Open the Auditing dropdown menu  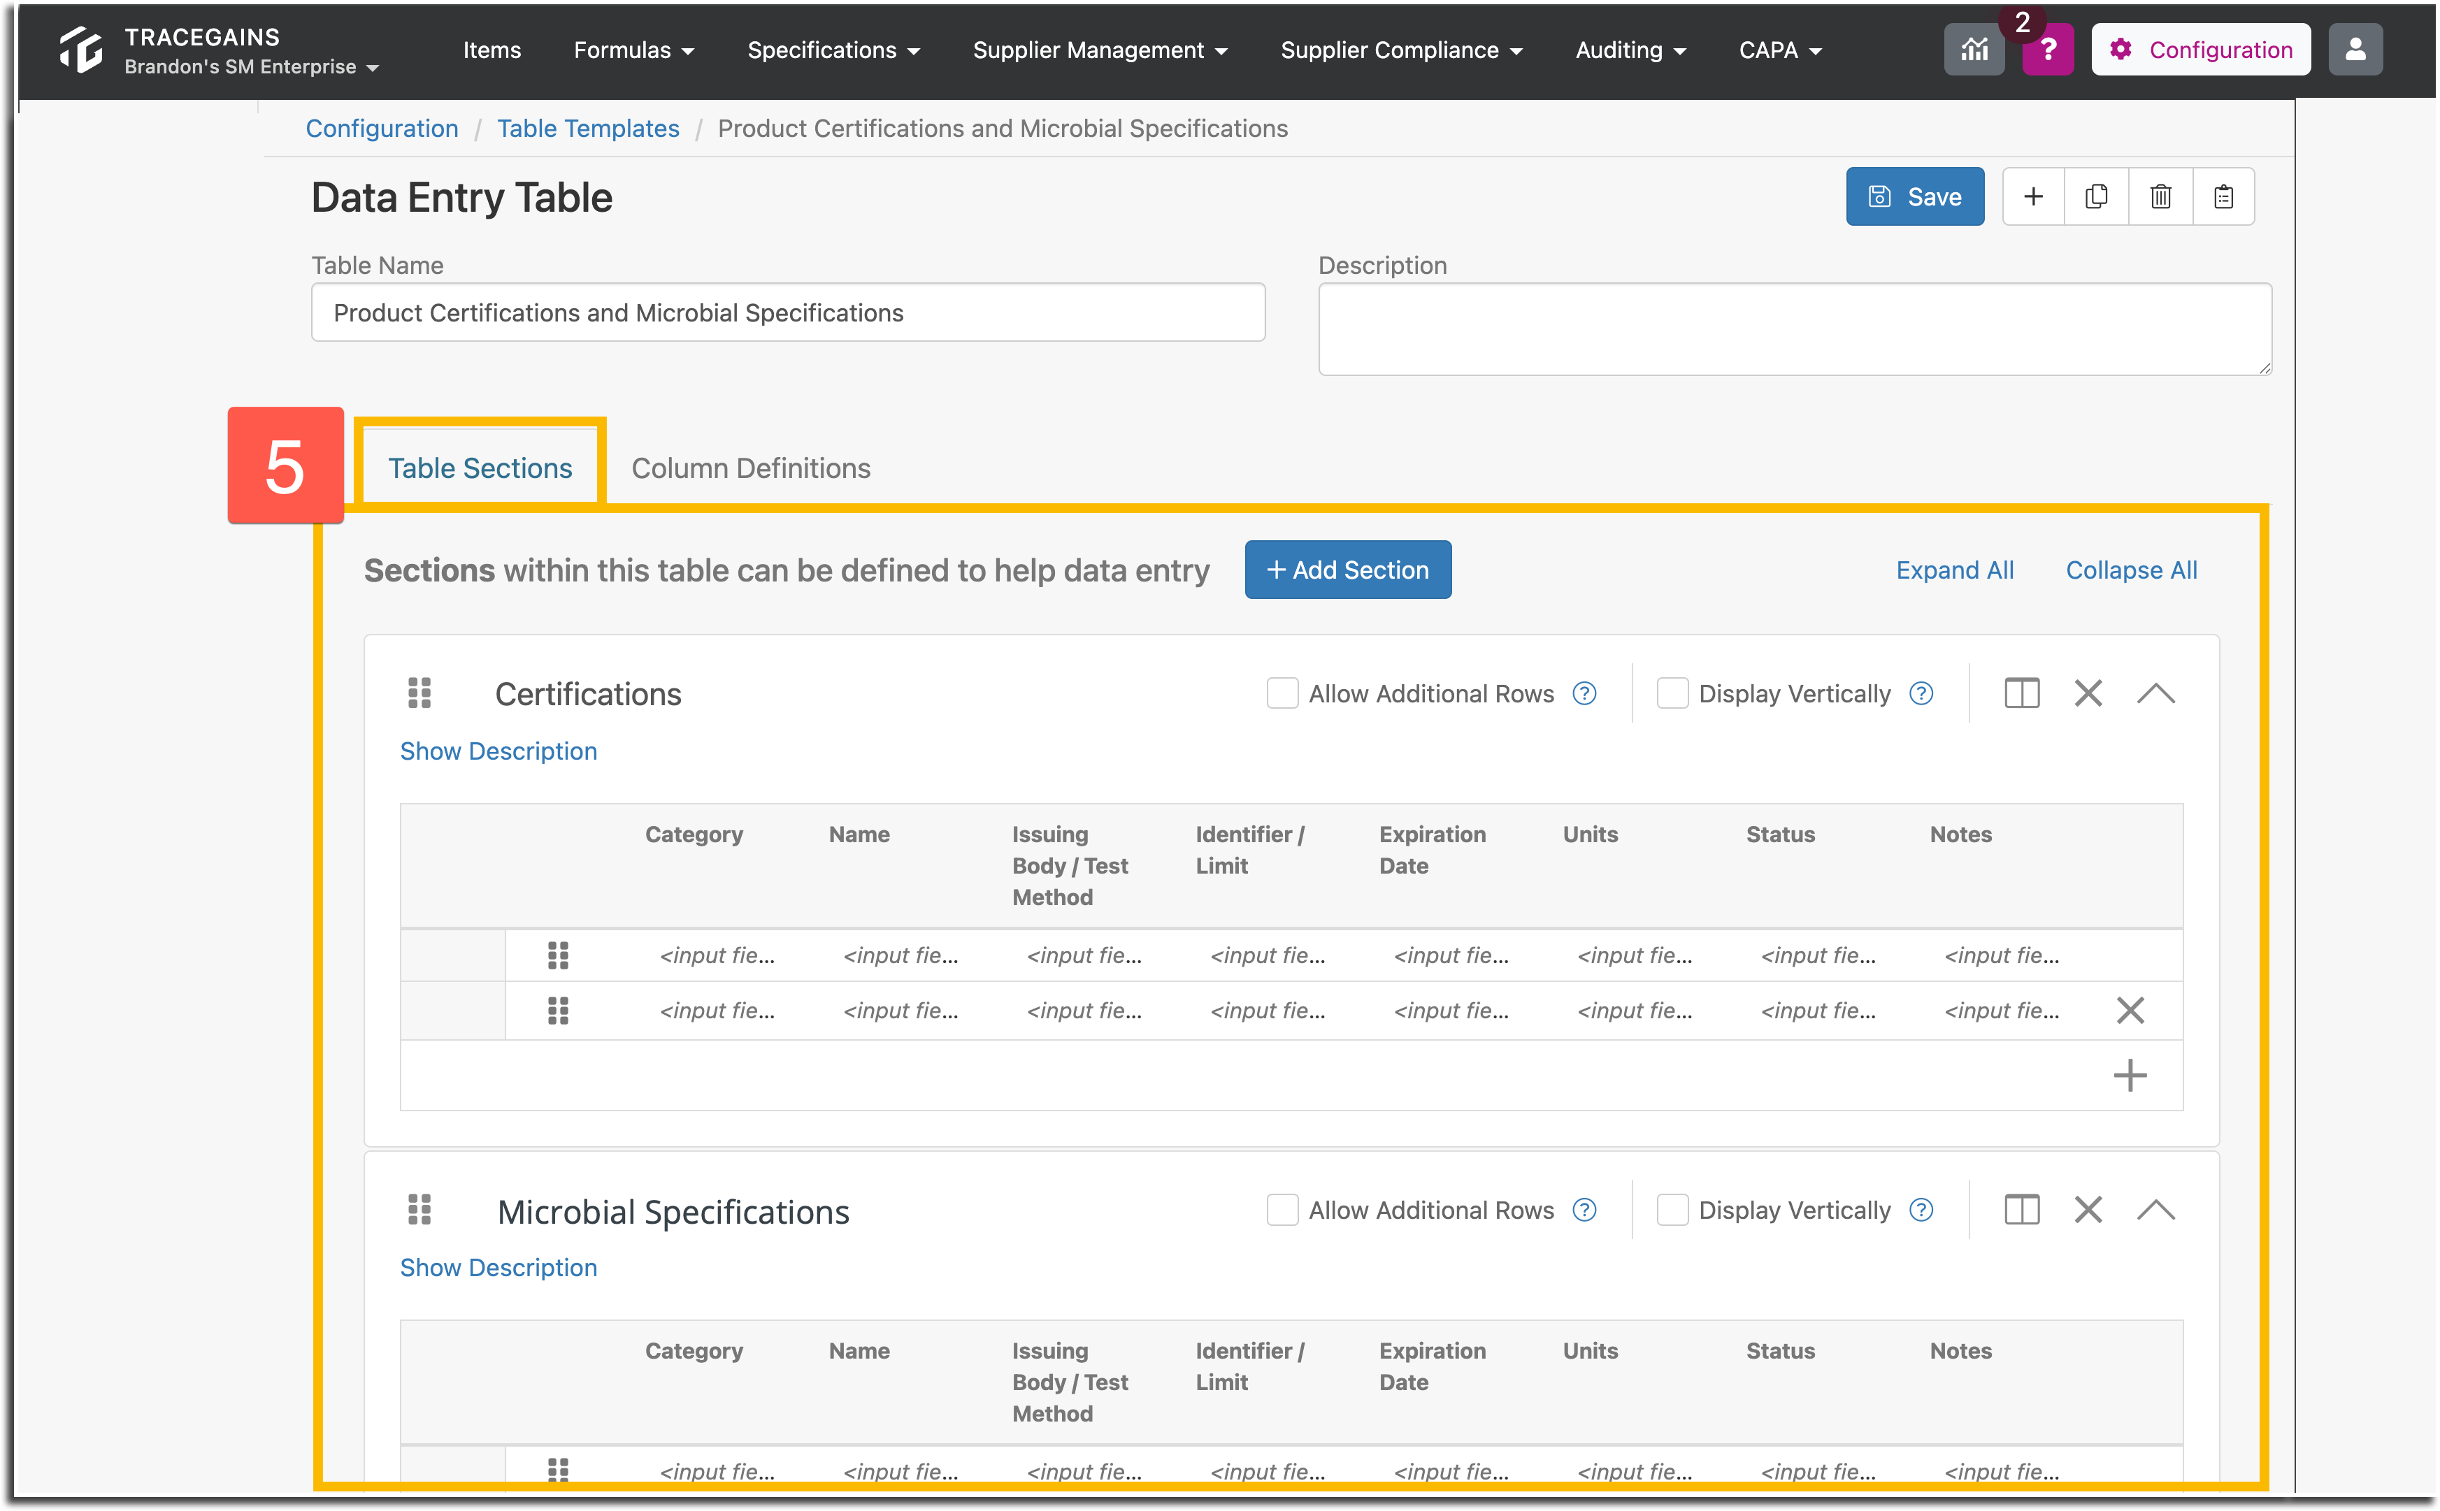[x=1630, y=50]
